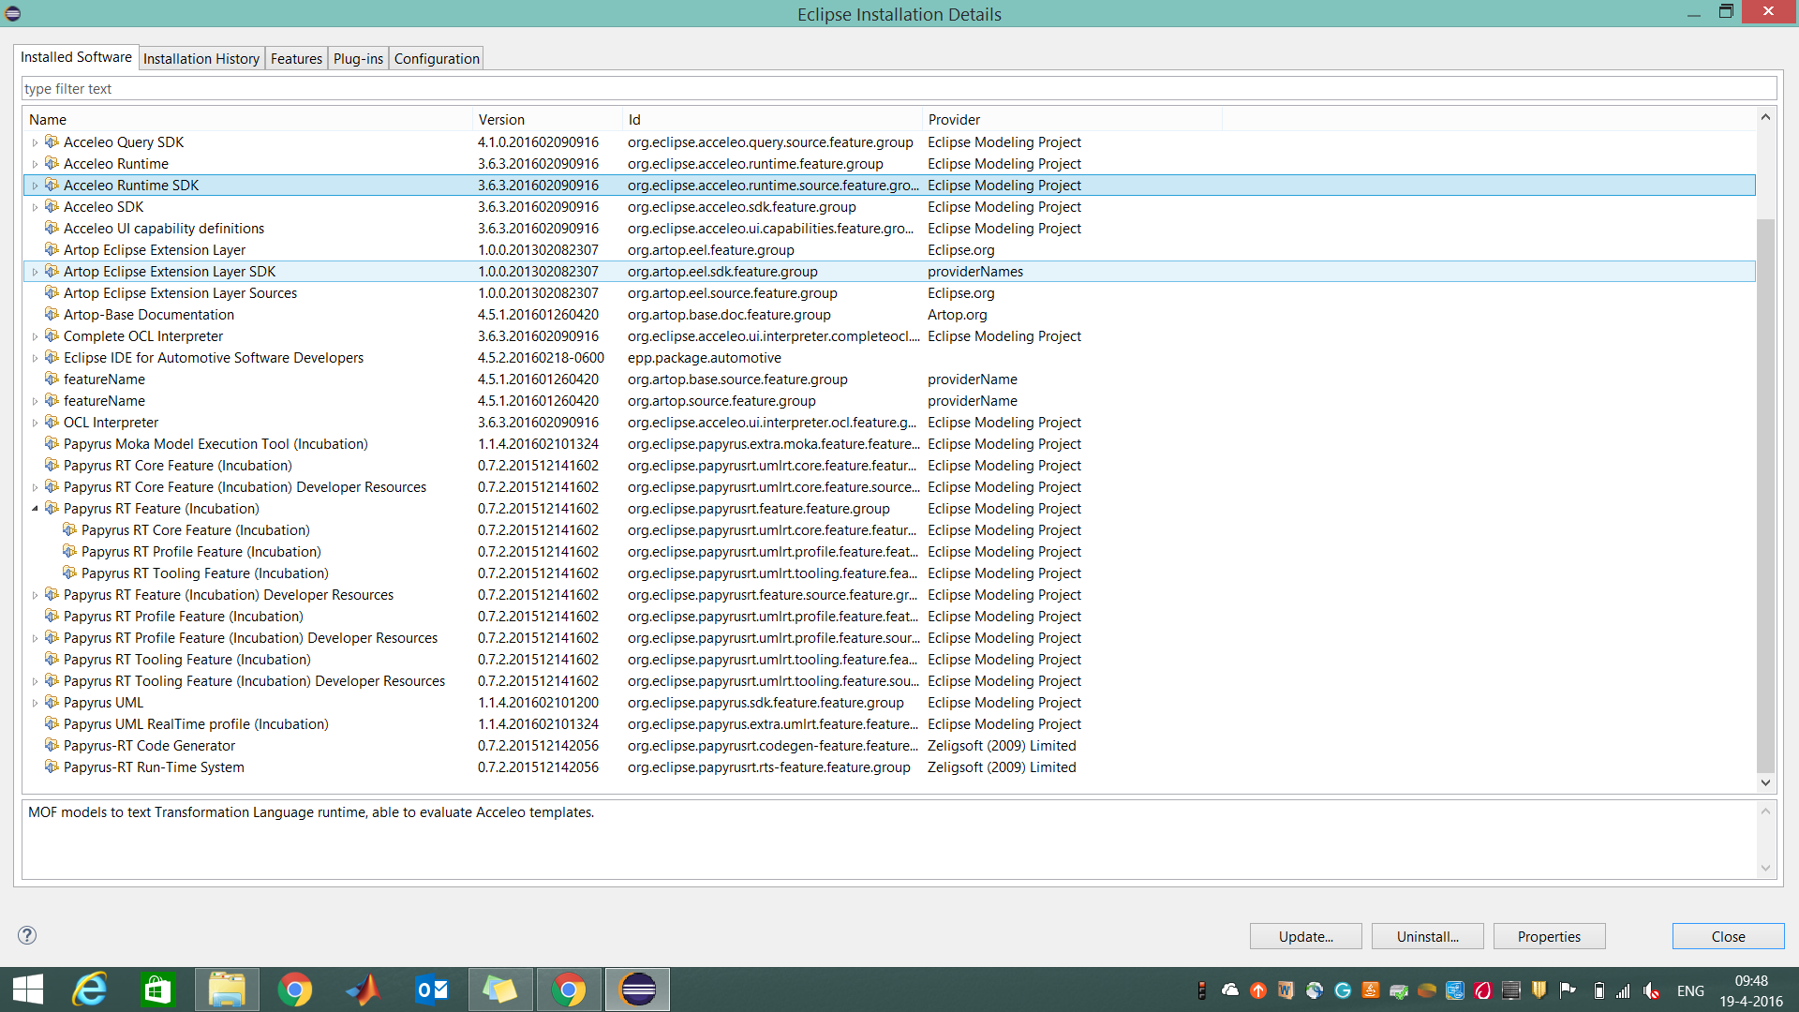Open the MATLAB taskbar icon

pyautogui.click(x=364, y=990)
